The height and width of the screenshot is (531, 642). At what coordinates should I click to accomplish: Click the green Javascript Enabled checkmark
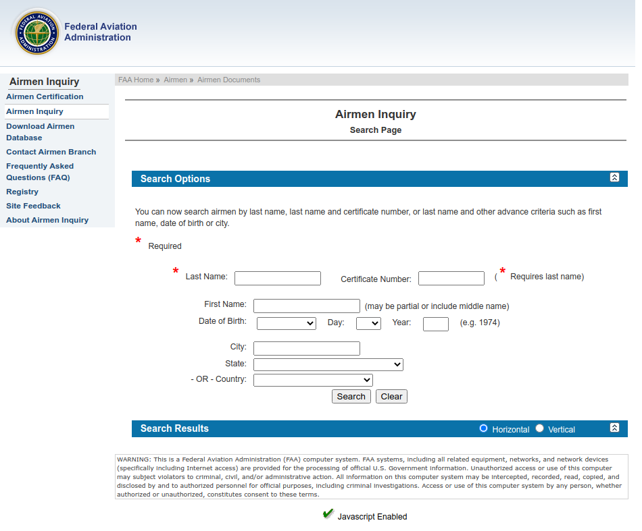click(x=328, y=515)
